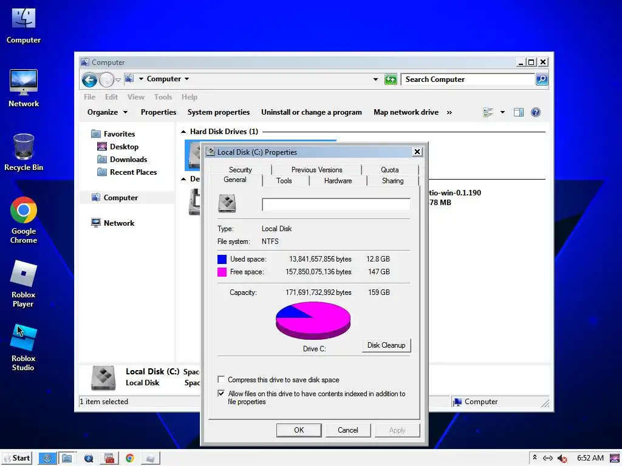The width and height of the screenshot is (622, 466).
Task: Click the drive icon in the Properties dialog
Action: click(227, 203)
